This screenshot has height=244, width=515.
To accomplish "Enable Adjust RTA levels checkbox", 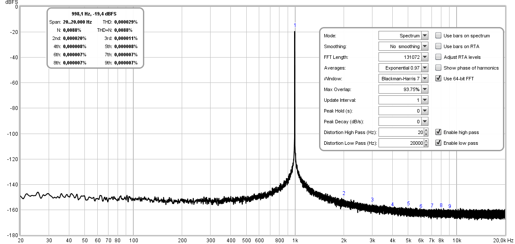I will (x=438, y=57).
